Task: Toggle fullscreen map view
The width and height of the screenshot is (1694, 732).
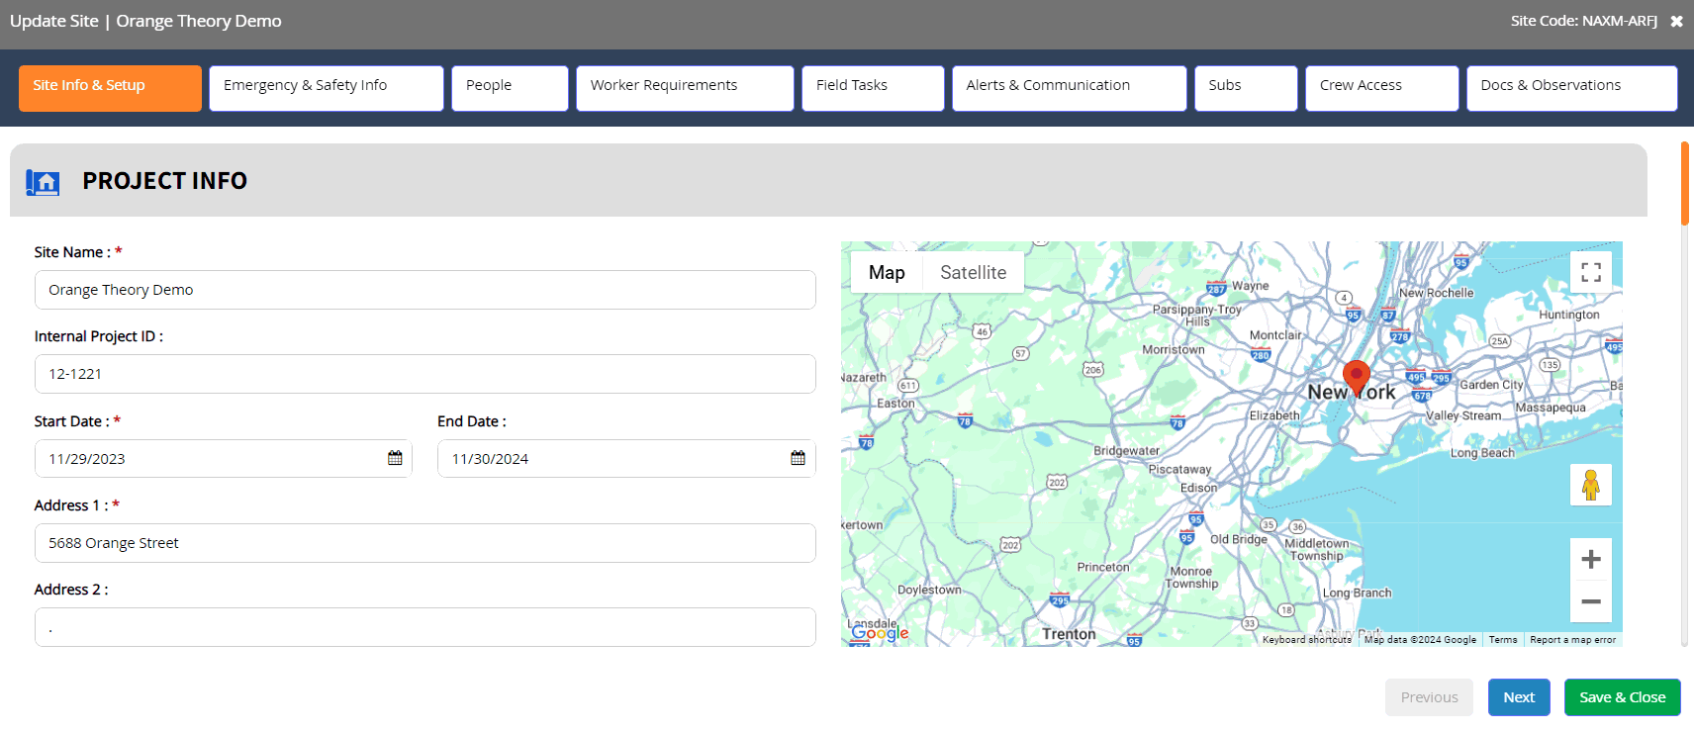Action: [x=1591, y=272]
